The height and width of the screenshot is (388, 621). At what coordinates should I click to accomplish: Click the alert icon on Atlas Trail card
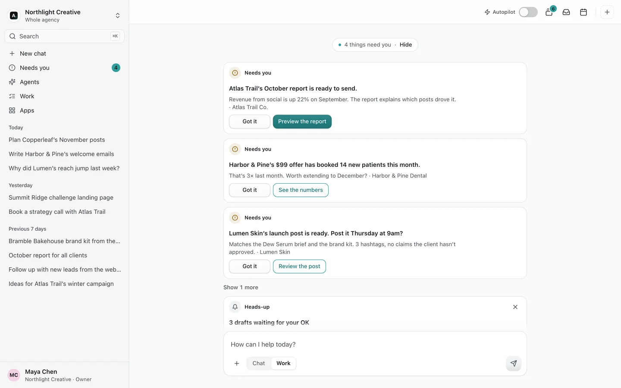(x=235, y=73)
